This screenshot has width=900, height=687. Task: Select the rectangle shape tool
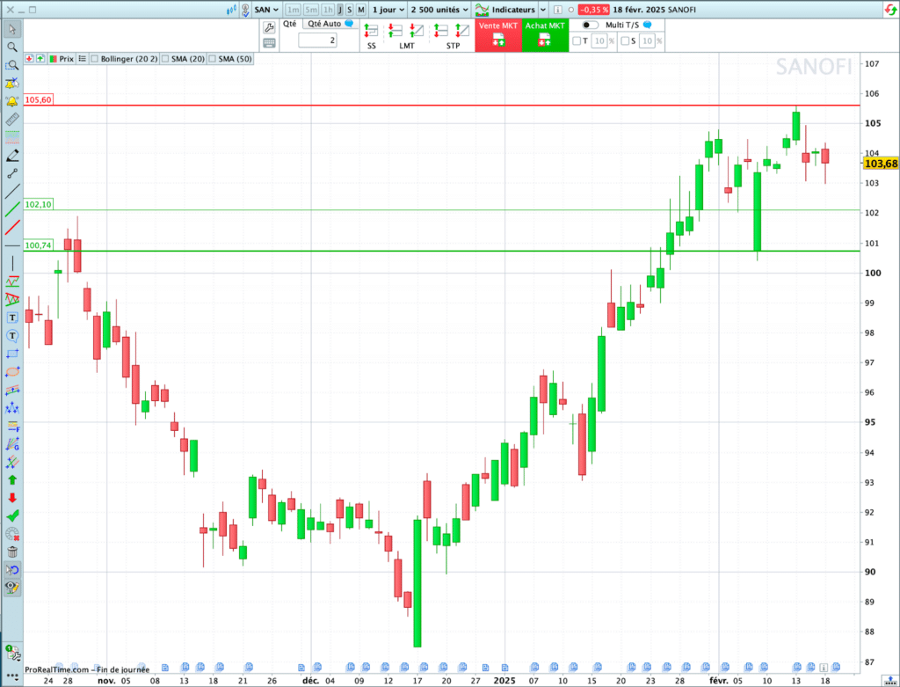pos(12,354)
